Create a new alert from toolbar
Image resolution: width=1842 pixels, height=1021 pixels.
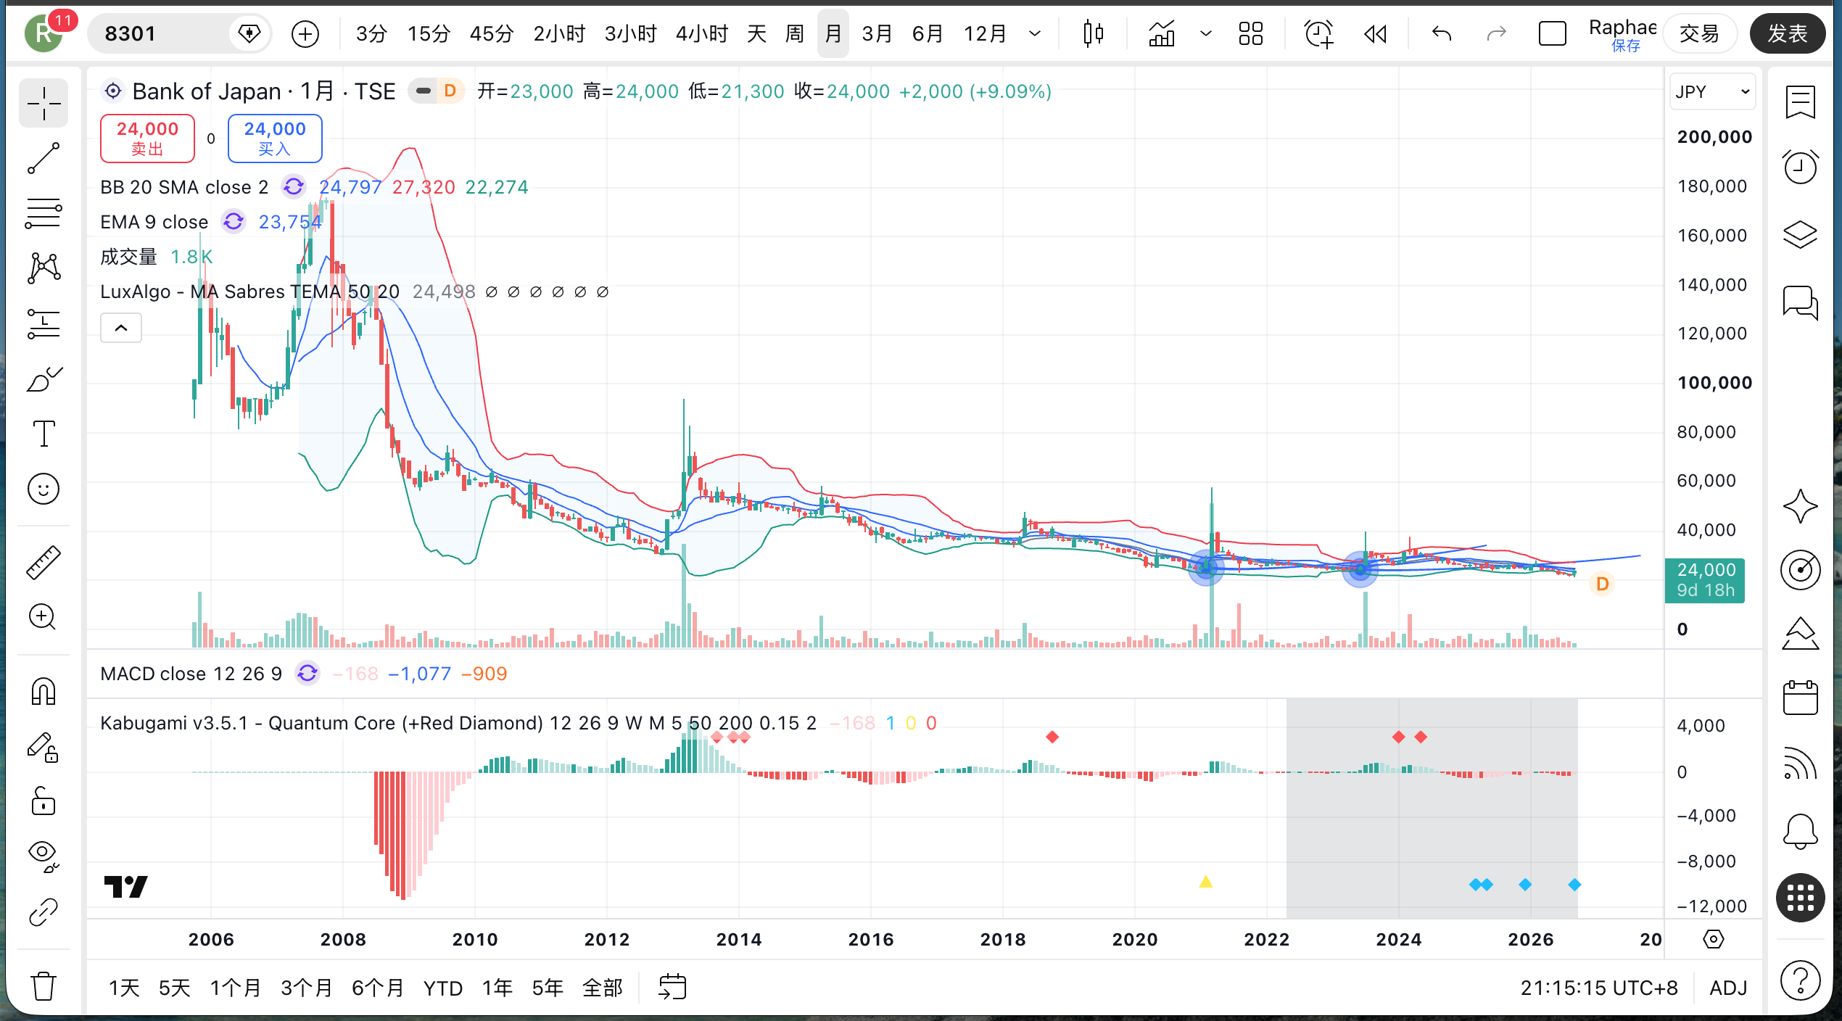pyautogui.click(x=1318, y=33)
